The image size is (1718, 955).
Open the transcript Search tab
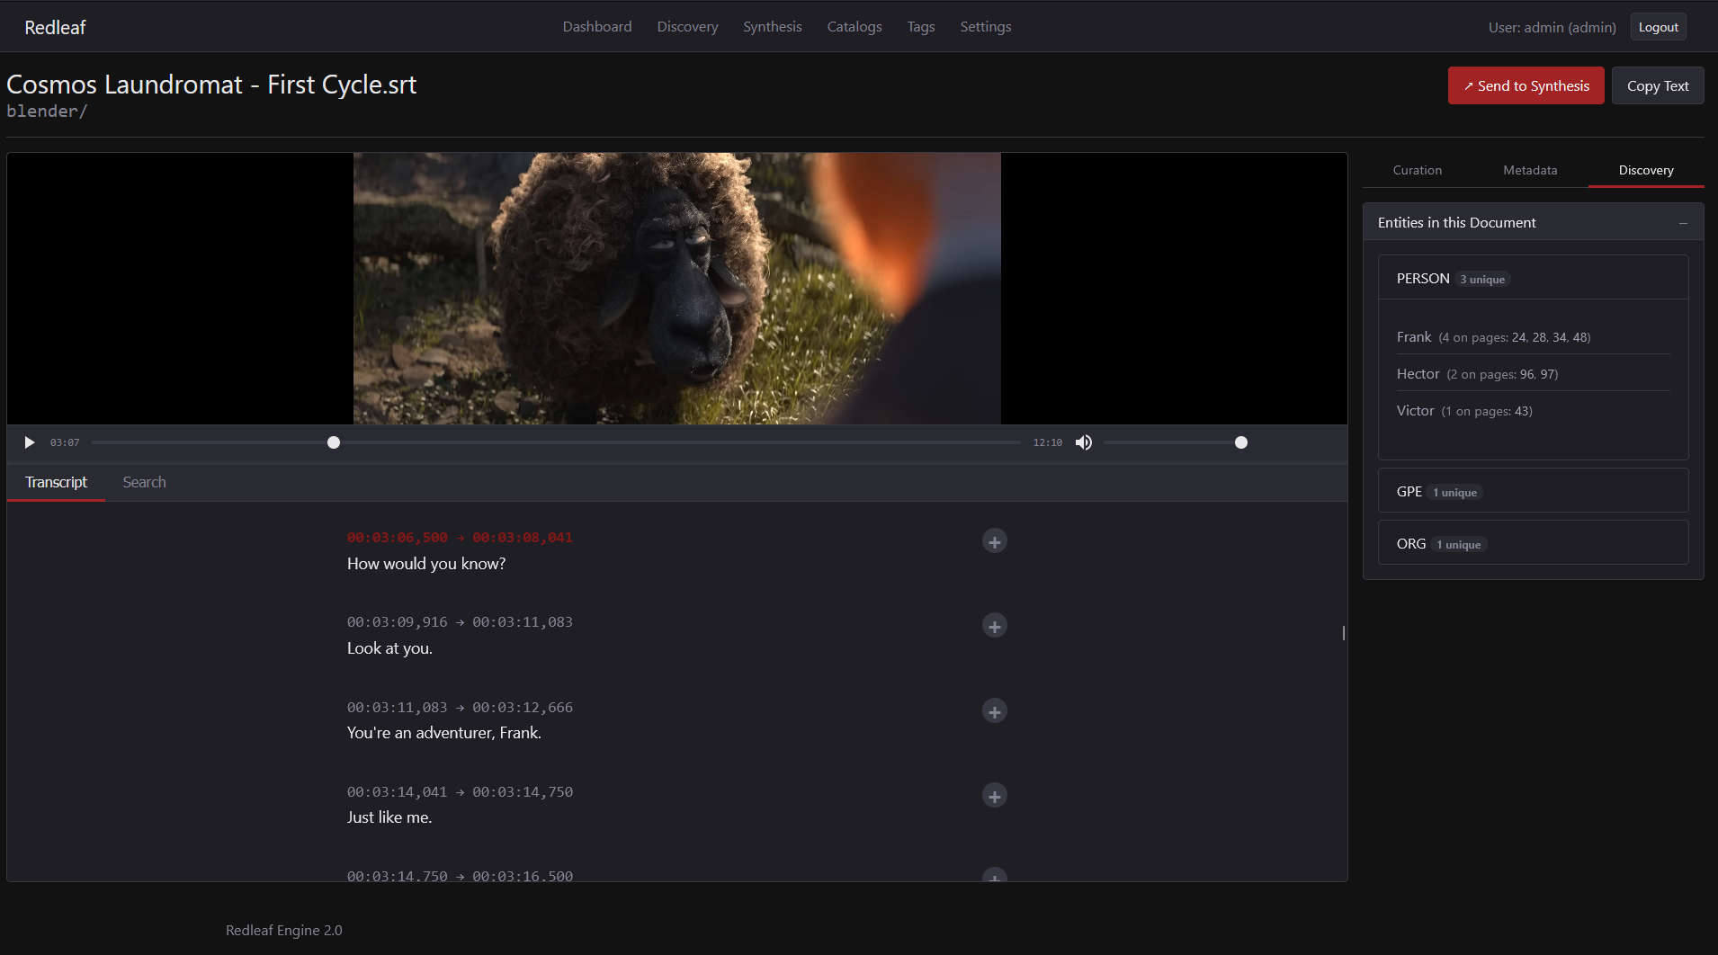click(144, 482)
